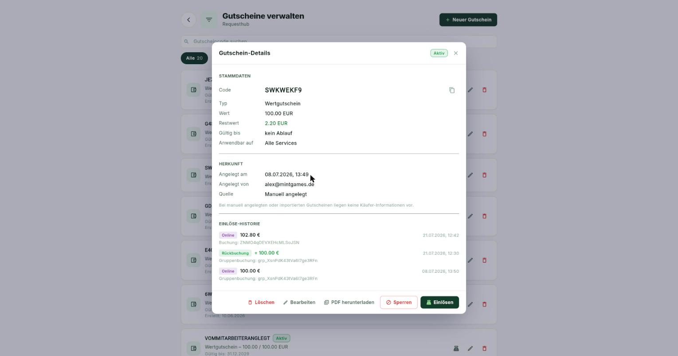The height and width of the screenshot is (356, 678).
Task: Click the Rückbuchung history entry badge
Action: coord(235,253)
